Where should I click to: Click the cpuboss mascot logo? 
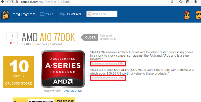(5, 15)
